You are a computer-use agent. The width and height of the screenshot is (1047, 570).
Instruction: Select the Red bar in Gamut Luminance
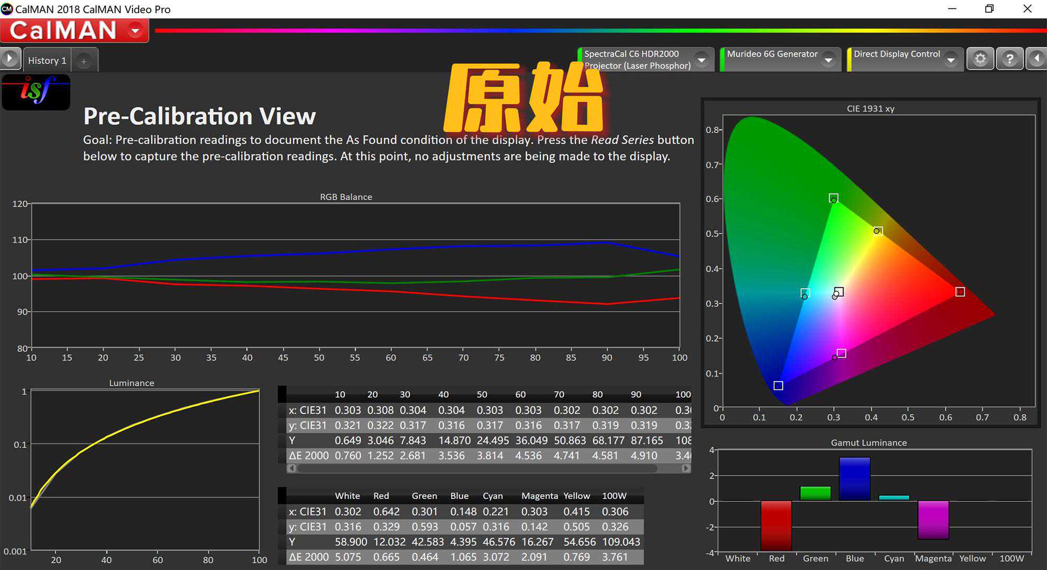776,525
